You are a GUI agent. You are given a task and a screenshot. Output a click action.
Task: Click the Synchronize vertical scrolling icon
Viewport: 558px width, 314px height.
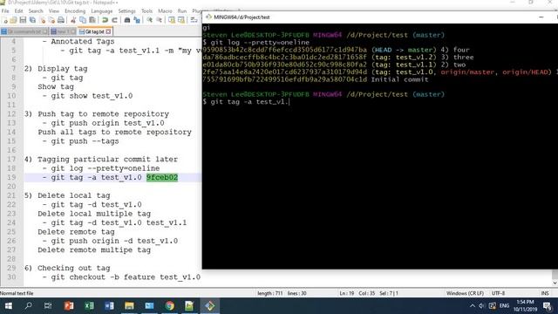(x=172, y=20)
